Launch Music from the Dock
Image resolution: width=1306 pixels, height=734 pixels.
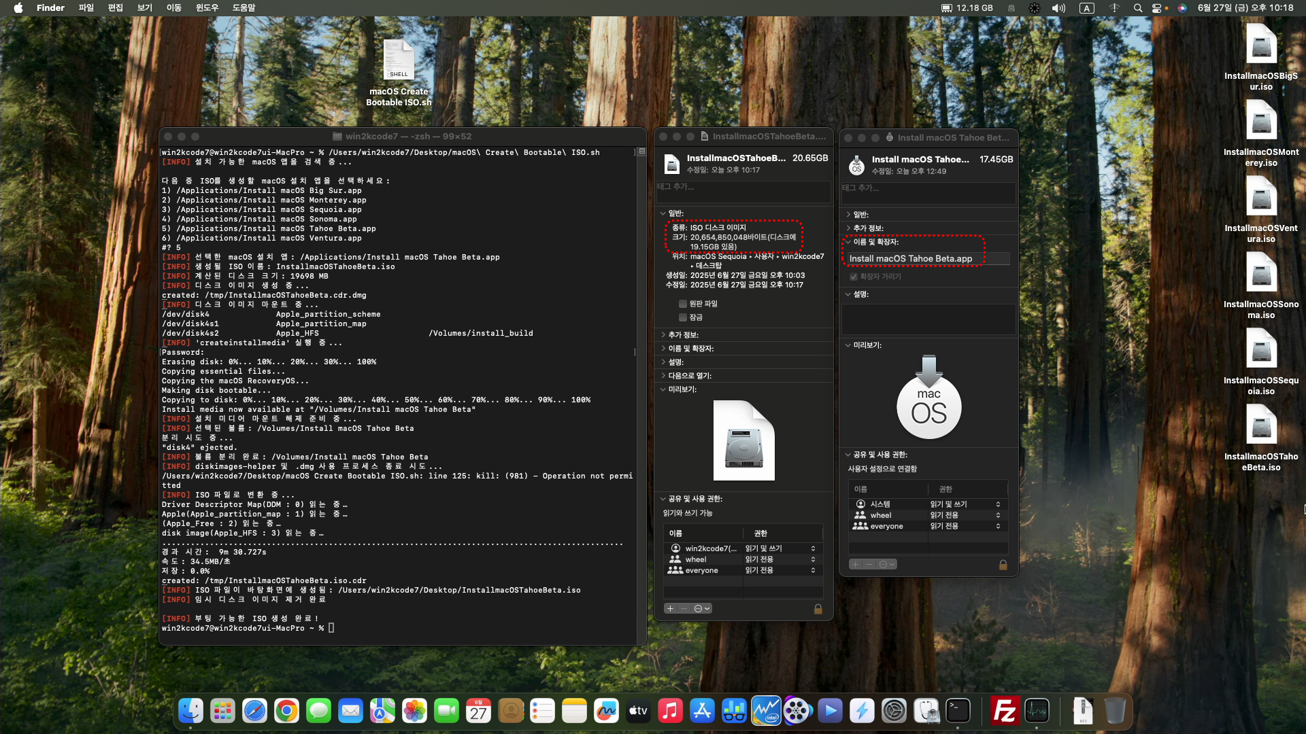click(670, 711)
